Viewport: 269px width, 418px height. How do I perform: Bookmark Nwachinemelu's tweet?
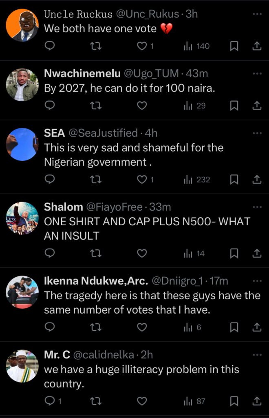(x=234, y=106)
